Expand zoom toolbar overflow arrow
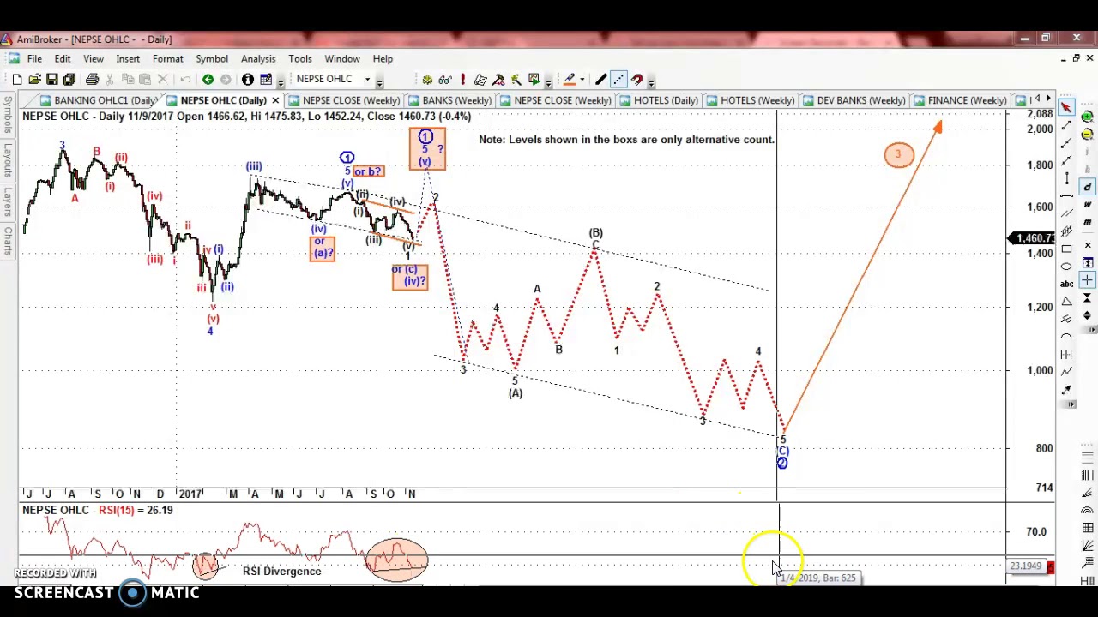 click(1091, 330)
